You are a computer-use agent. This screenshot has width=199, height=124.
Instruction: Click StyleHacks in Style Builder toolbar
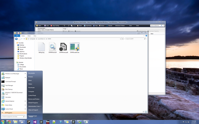(88, 25)
